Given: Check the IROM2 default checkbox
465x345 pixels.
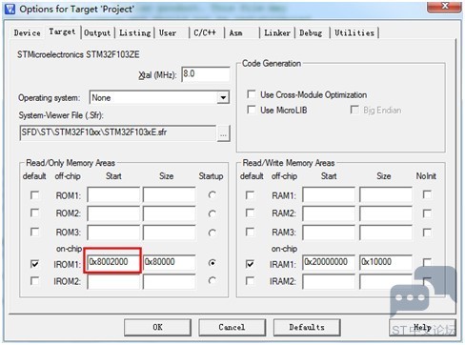Looking at the screenshot, I should 34,280.
